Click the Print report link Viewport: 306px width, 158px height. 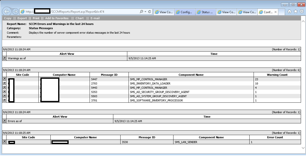[x=36, y=18]
